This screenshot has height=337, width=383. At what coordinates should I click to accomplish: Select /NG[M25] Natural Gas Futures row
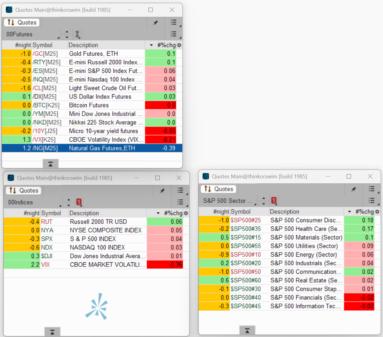point(92,148)
